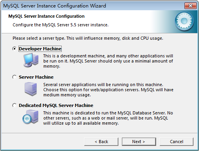Choose the Dedicated MySQL Server Machine radio option
This screenshot has height=151, width=199.
click(x=14, y=105)
